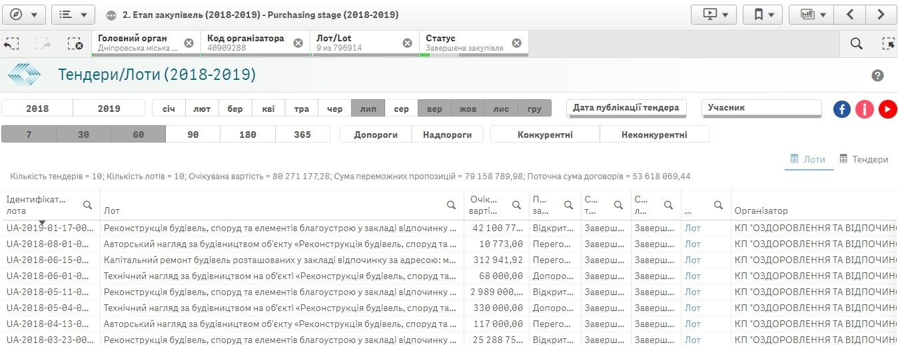Select 365 days period button
The height and width of the screenshot is (345, 898).
coord(302,135)
